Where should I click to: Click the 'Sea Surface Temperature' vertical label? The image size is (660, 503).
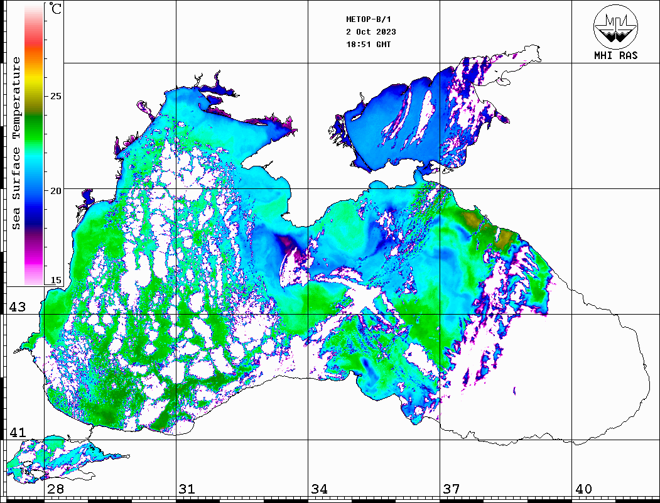[x=16, y=143]
